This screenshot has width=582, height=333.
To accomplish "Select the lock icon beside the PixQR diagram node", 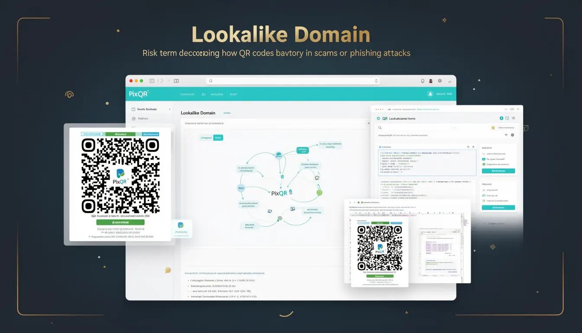I will 291,192.
